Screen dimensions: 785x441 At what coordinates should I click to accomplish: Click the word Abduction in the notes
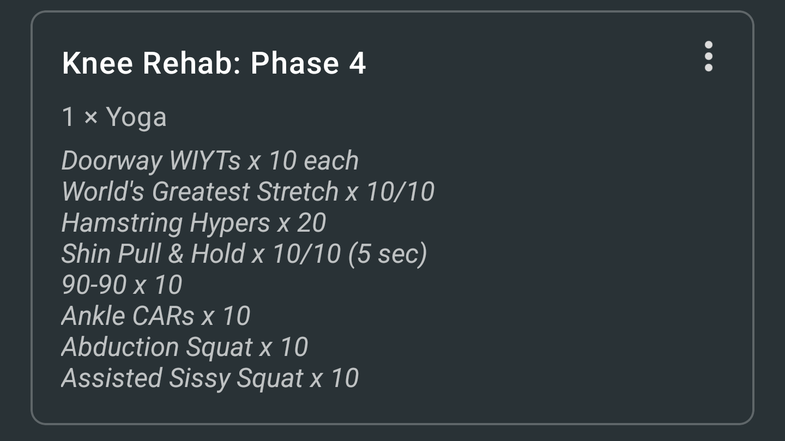click(x=120, y=348)
